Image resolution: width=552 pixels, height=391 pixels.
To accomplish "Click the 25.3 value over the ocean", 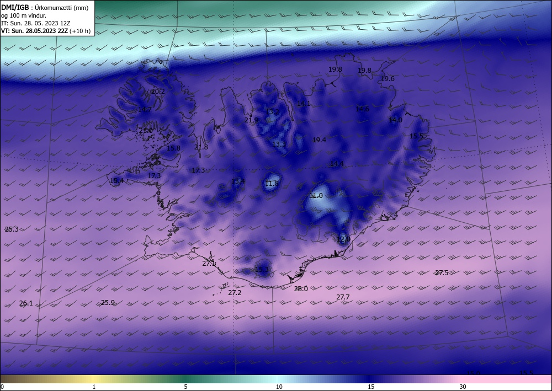I will point(12,229).
